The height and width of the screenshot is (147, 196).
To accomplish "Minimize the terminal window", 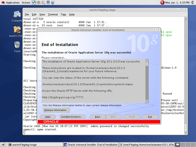I will click(x=178, y=9).
